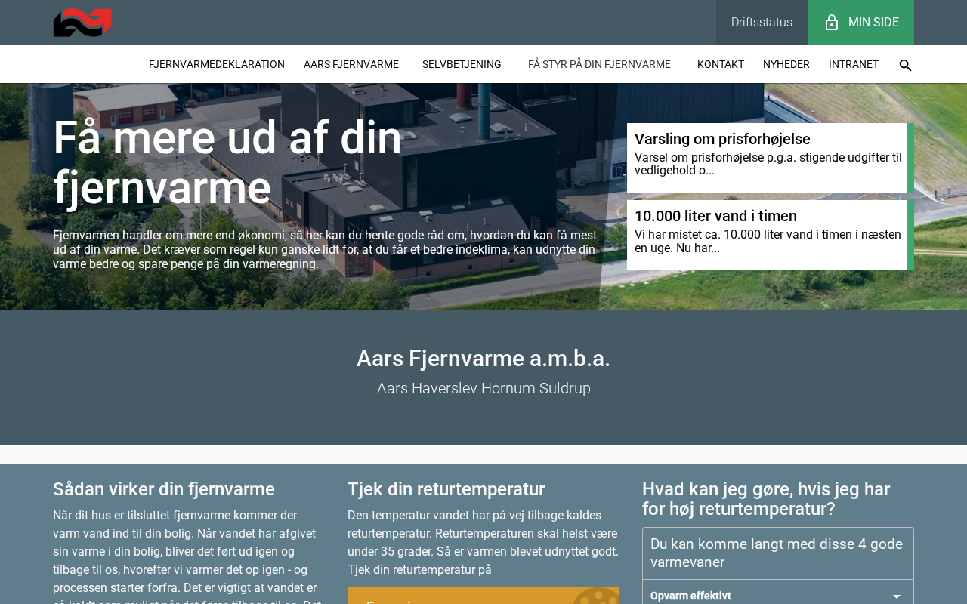The image size is (967, 604).
Task: Click the Aars Fjernvarme a.m.b.a. title
Action: tap(483, 359)
